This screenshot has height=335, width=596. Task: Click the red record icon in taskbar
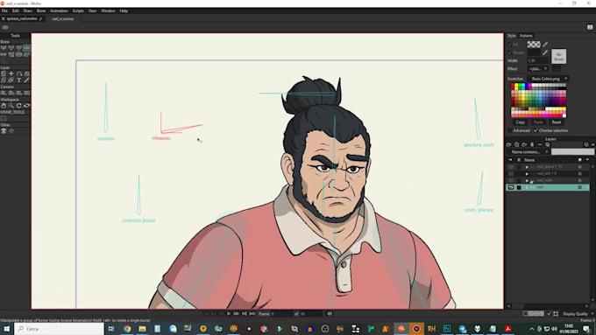pos(416,329)
